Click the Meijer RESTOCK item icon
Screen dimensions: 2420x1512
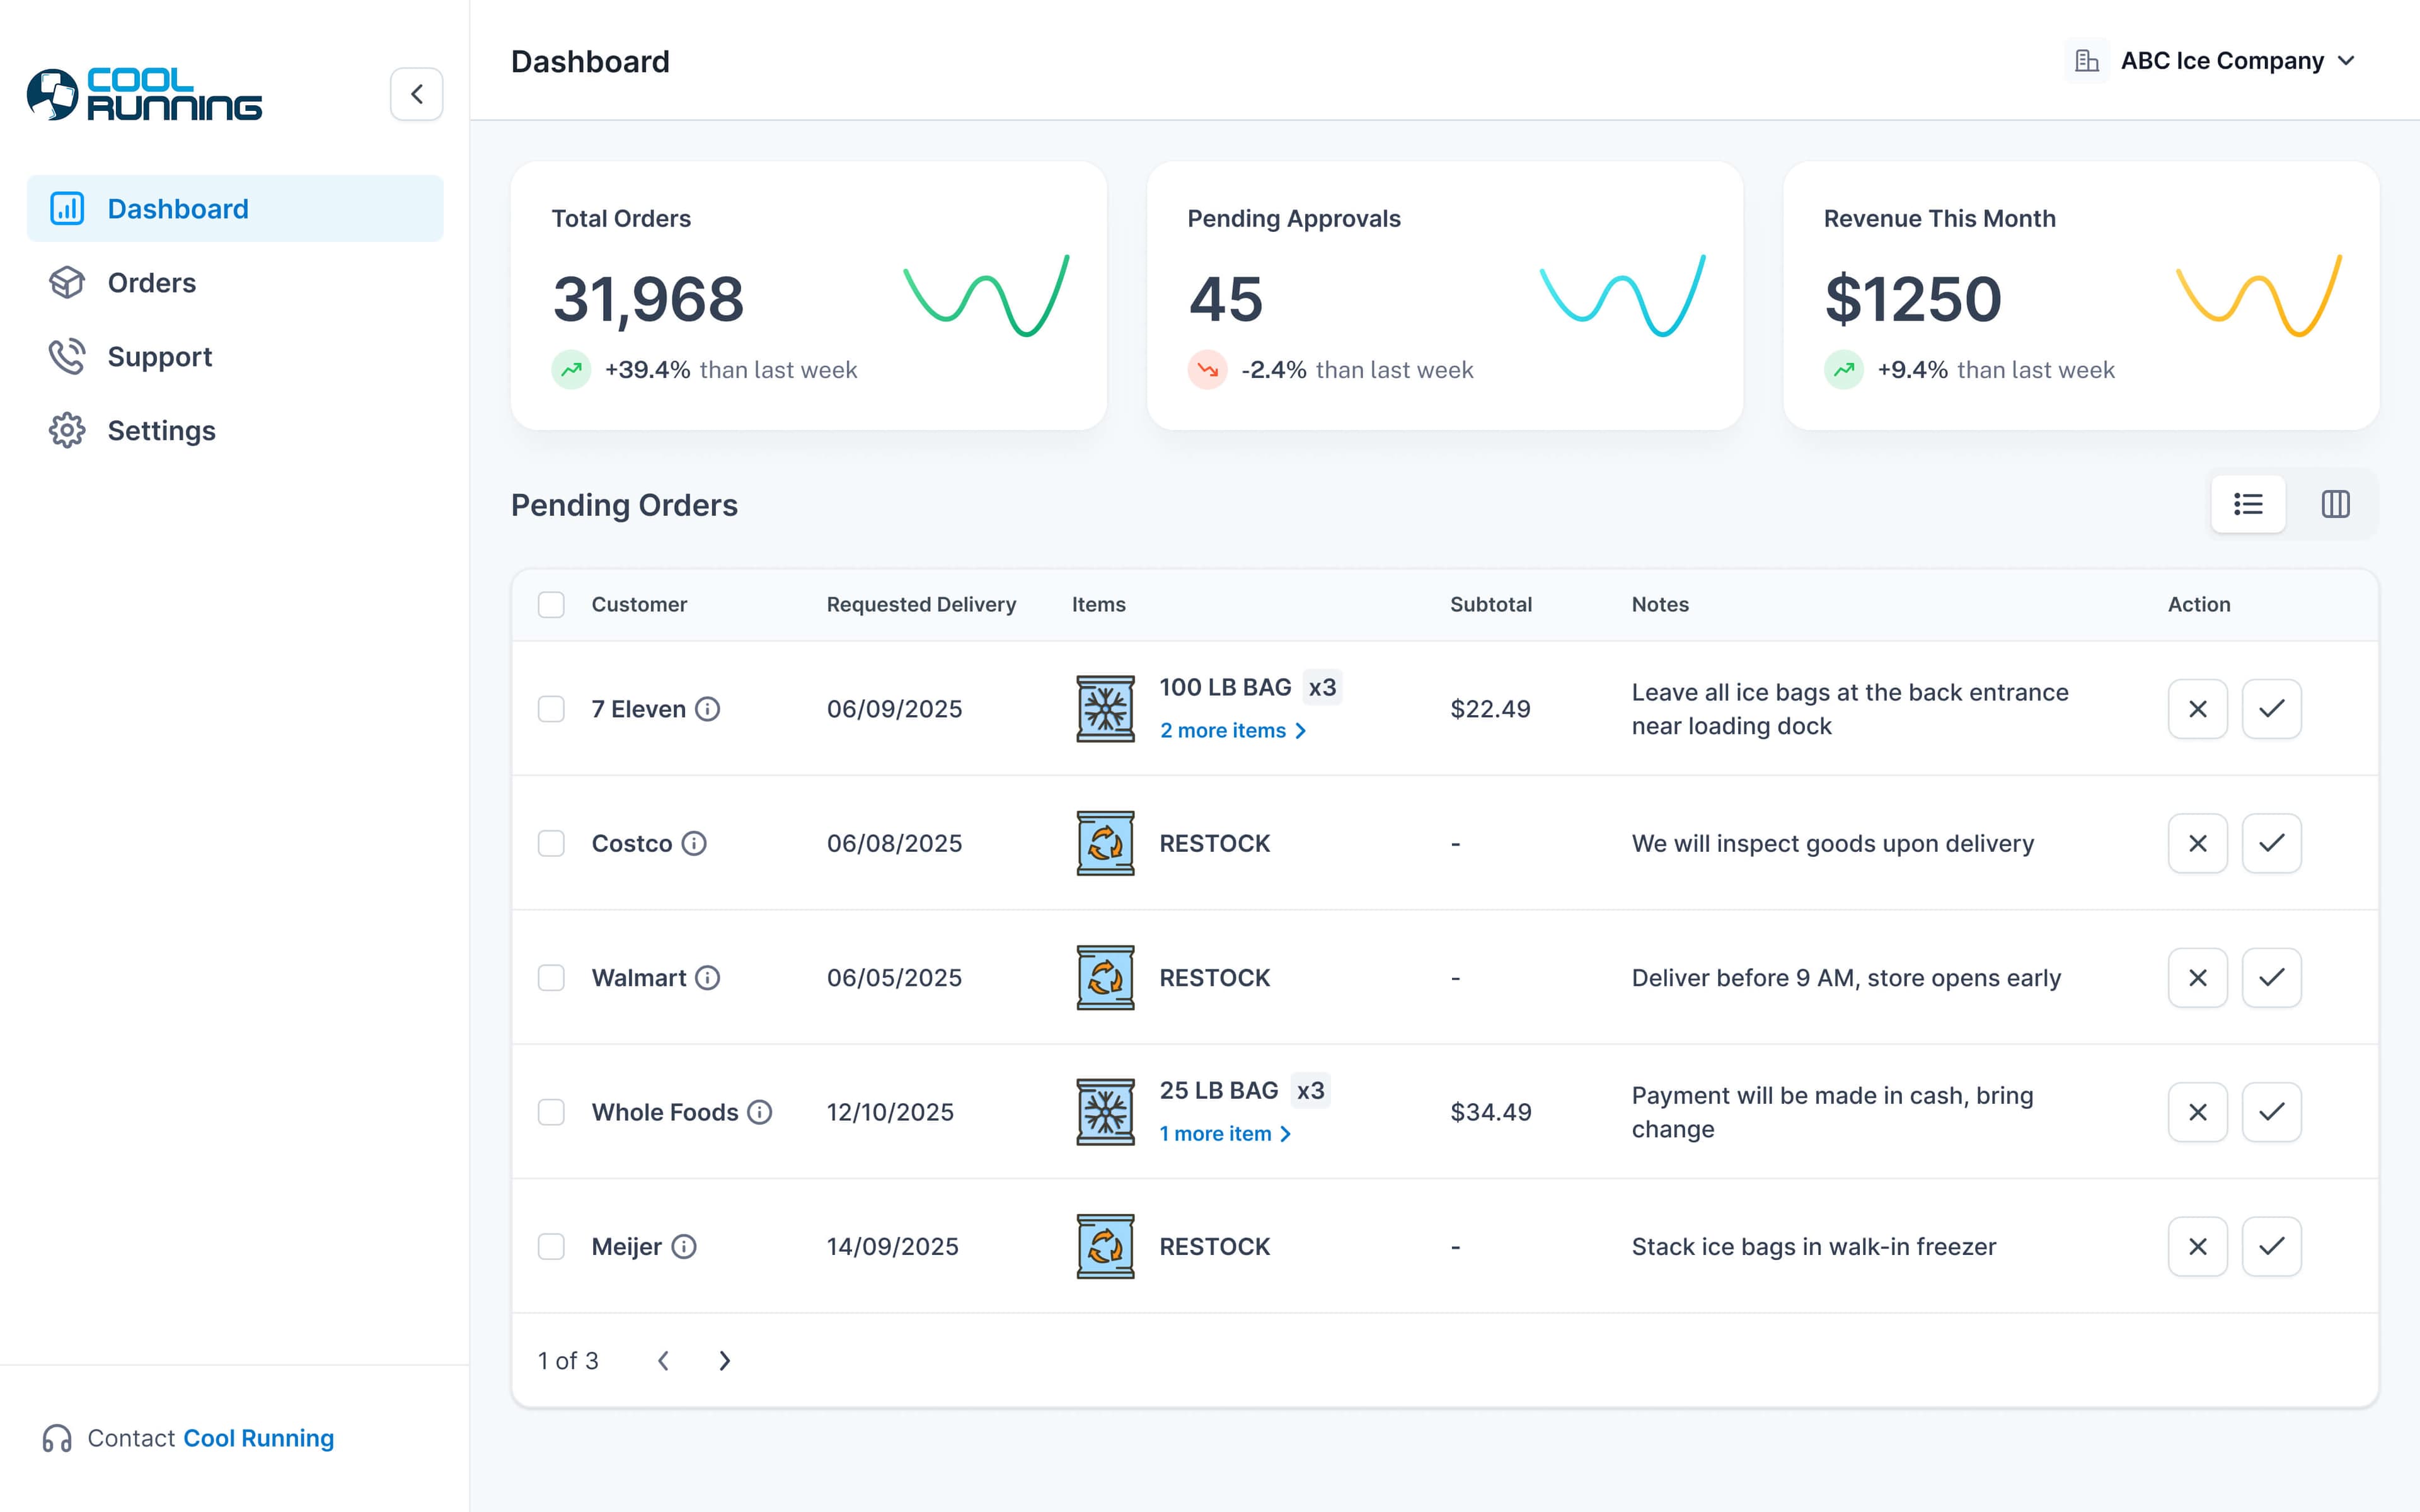coord(1105,1246)
